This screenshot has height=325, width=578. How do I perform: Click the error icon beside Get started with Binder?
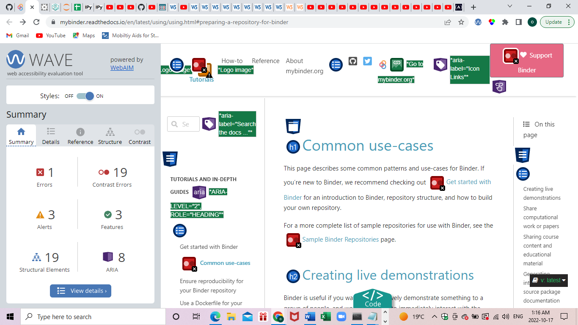437,183
